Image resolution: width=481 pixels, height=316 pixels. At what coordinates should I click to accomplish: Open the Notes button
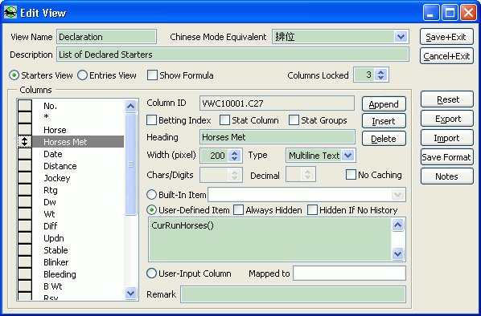pos(447,176)
